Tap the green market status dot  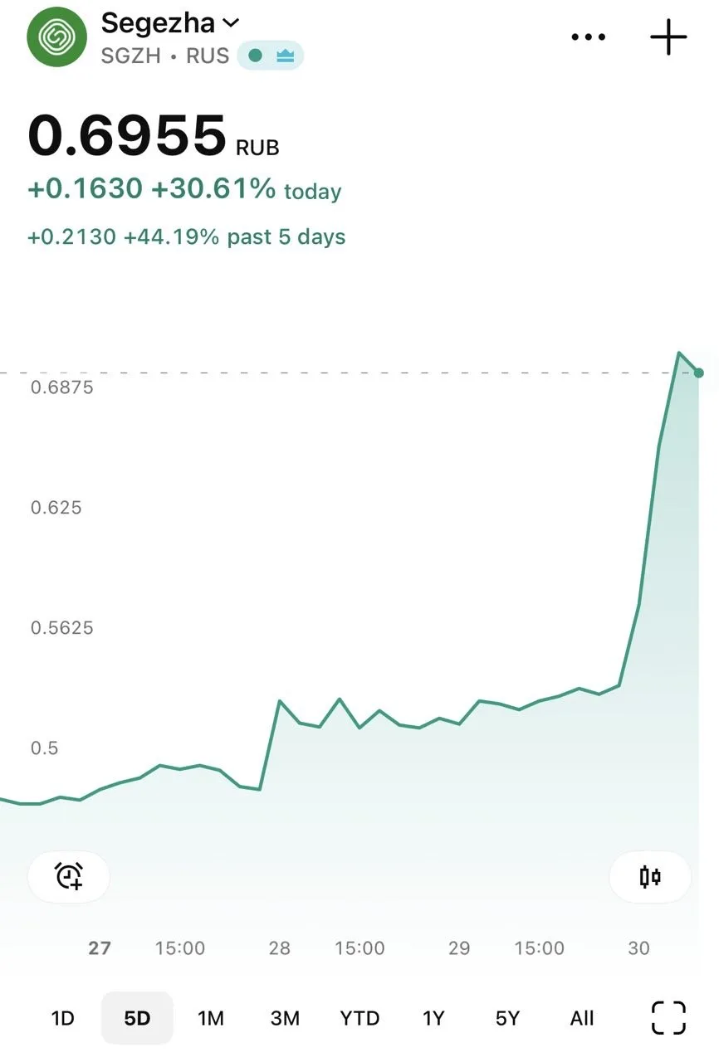click(x=255, y=56)
